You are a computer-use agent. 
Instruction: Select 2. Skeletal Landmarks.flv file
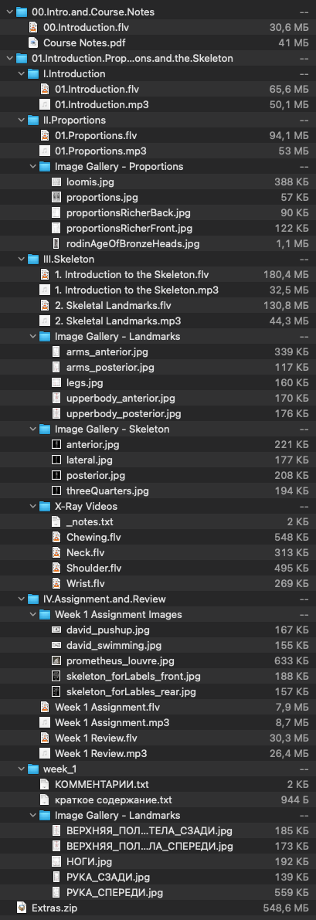(x=158, y=305)
